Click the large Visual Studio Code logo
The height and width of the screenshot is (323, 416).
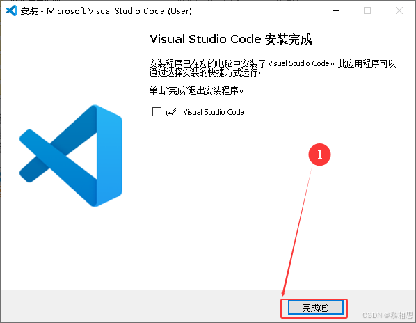71,156
